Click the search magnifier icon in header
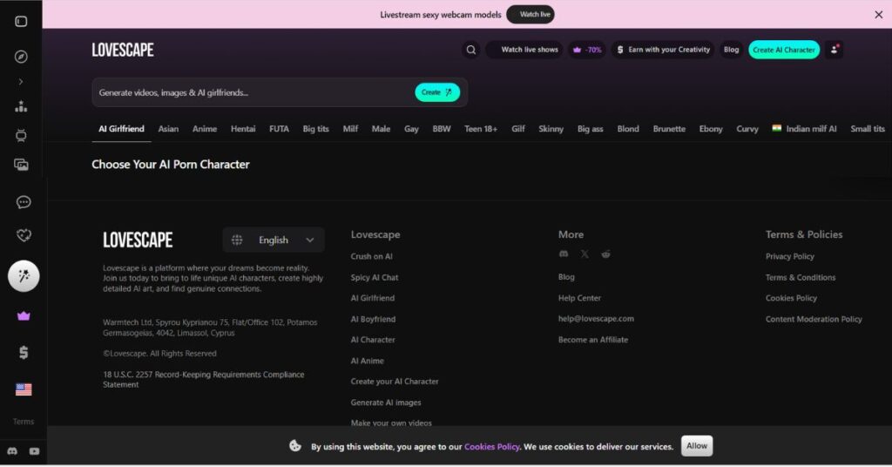This screenshot has width=892, height=467. click(x=471, y=50)
